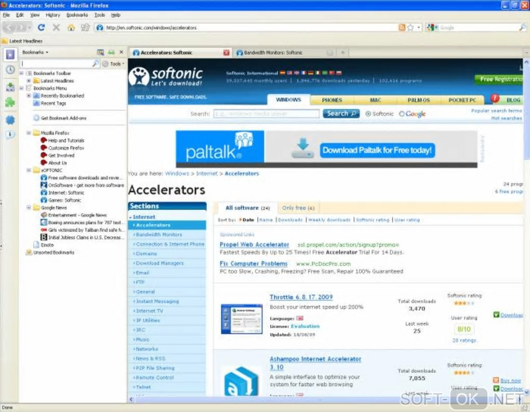This screenshot has width=530, height=412.
Task: Expand the Latest Headlines tree node
Action: 29,81
